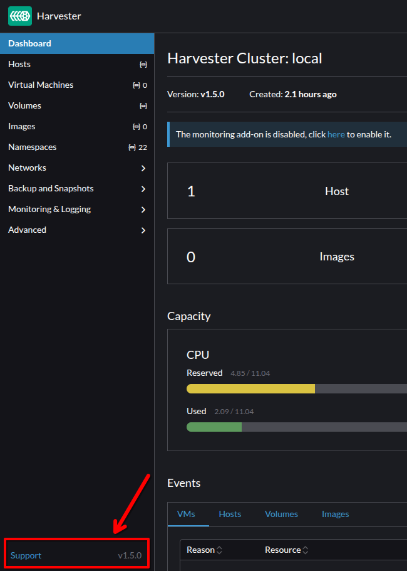The height and width of the screenshot is (571, 407).
Task: Expand the Networks sidebar section
Action: click(x=143, y=168)
